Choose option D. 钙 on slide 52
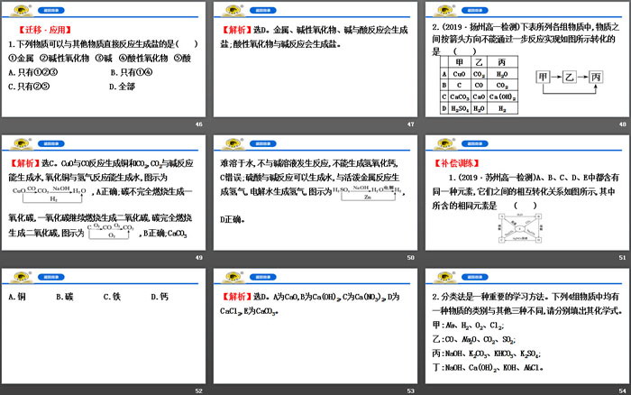The image size is (631, 395). pyautogui.click(x=159, y=297)
